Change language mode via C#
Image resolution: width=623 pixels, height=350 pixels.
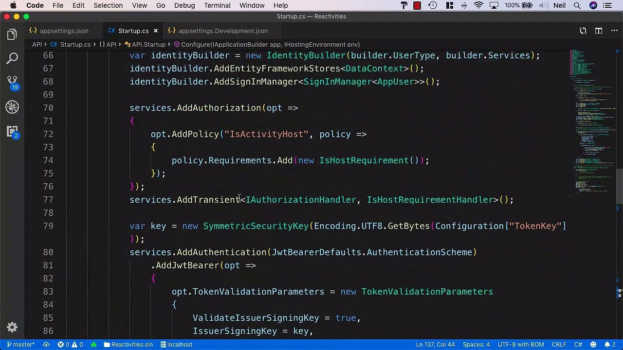(x=578, y=344)
